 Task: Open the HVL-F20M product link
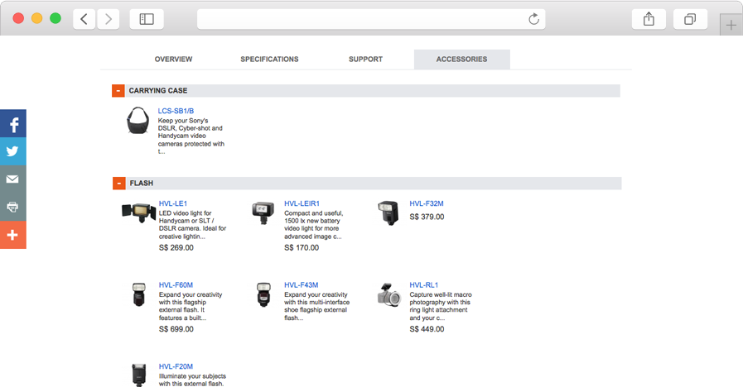click(x=176, y=366)
